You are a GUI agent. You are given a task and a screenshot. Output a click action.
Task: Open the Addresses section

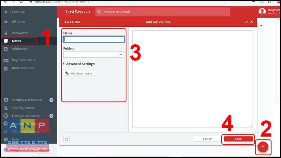coord(20,49)
